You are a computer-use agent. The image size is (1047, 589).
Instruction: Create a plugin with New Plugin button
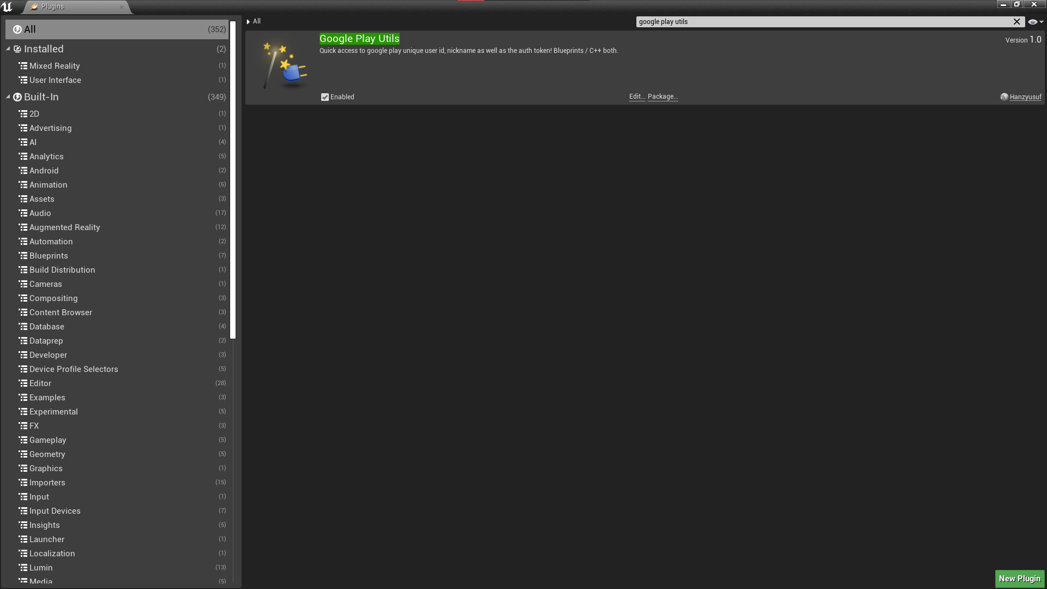[x=1020, y=579]
